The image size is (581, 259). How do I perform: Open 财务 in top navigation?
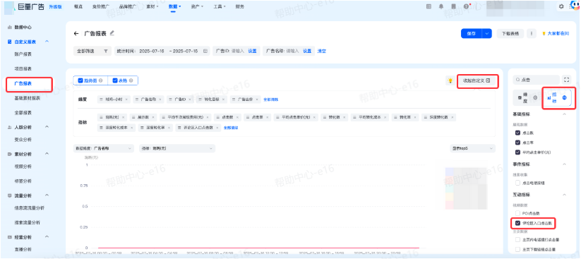240,6
